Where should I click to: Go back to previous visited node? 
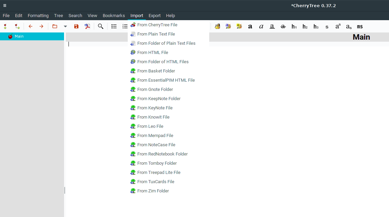click(30, 26)
